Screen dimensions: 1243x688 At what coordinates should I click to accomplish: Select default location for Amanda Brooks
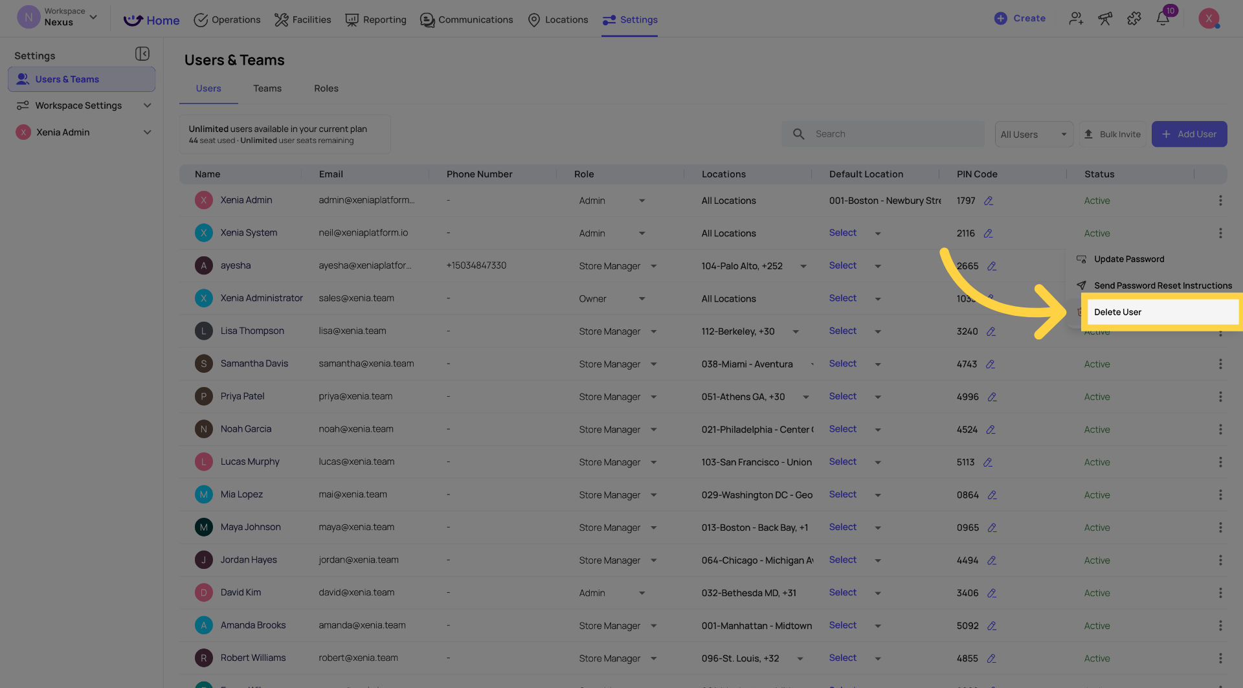tap(855, 625)
